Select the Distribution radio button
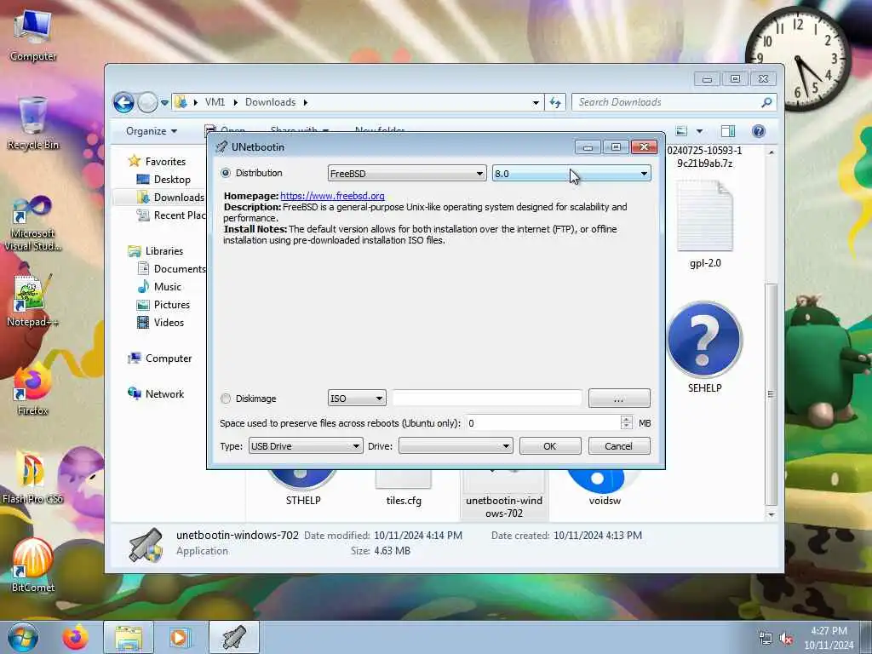The height and width of the screenshot is (654, 872). [x=226, y=173]
